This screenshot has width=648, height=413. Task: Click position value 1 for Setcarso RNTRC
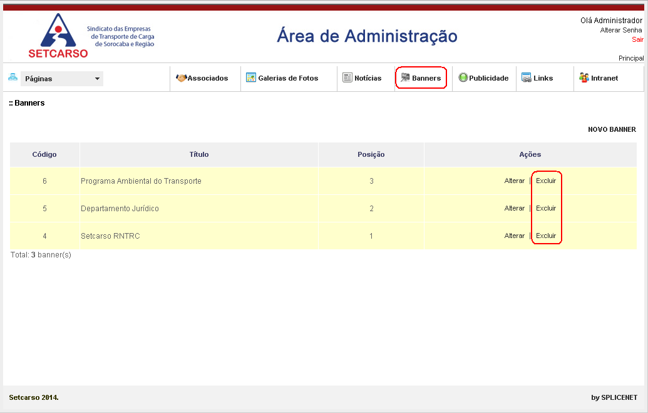click(371, 236)
